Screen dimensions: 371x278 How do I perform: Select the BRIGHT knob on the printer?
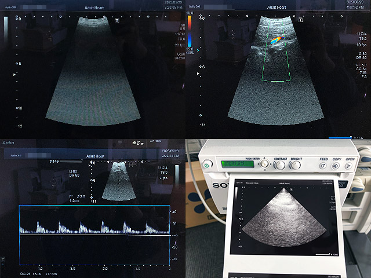(296, 165)
